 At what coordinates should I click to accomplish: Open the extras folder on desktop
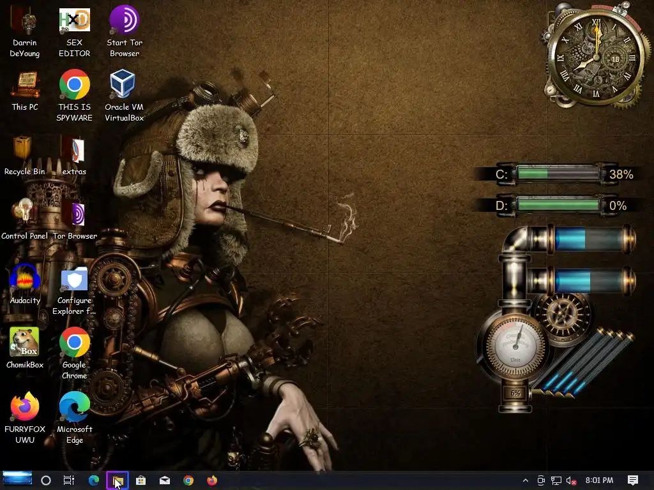[x=74, y=156]
